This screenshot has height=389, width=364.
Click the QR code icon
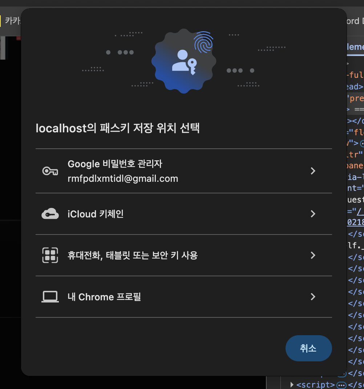point(50,255)
